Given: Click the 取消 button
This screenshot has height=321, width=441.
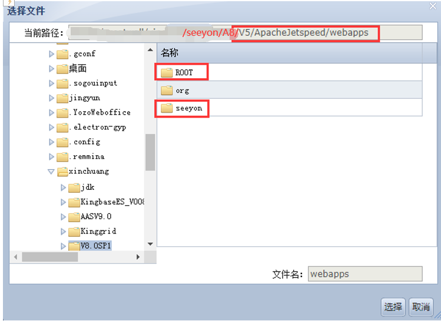Looking at the screenshot, I should (x=421, y=307).
